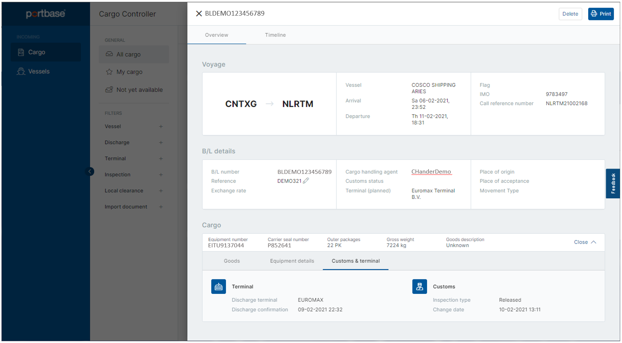Click the Terminal crane icon
622x343 pixels.
coord(218,286)
